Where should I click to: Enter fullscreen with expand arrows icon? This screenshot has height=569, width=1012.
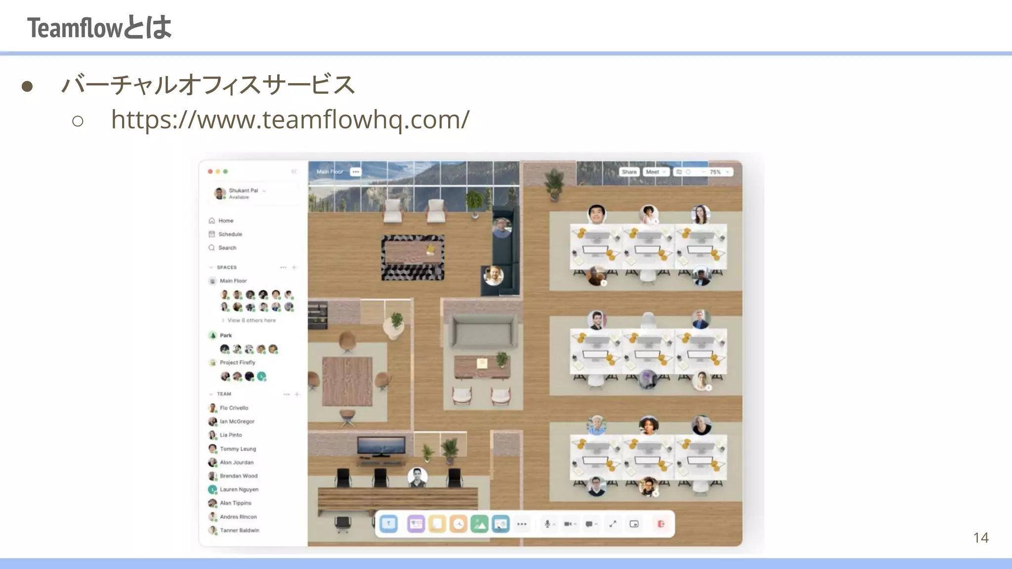pos(613,524)
